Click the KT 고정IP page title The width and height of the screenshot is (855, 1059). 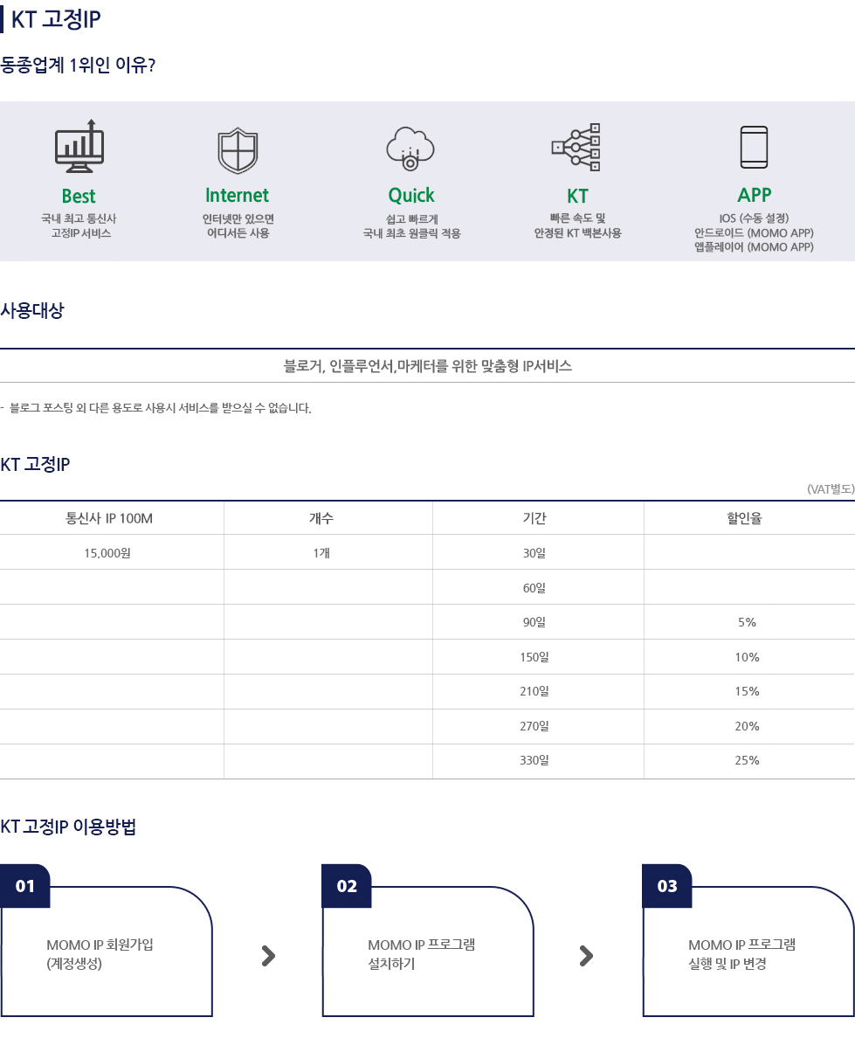coord(56,19)
